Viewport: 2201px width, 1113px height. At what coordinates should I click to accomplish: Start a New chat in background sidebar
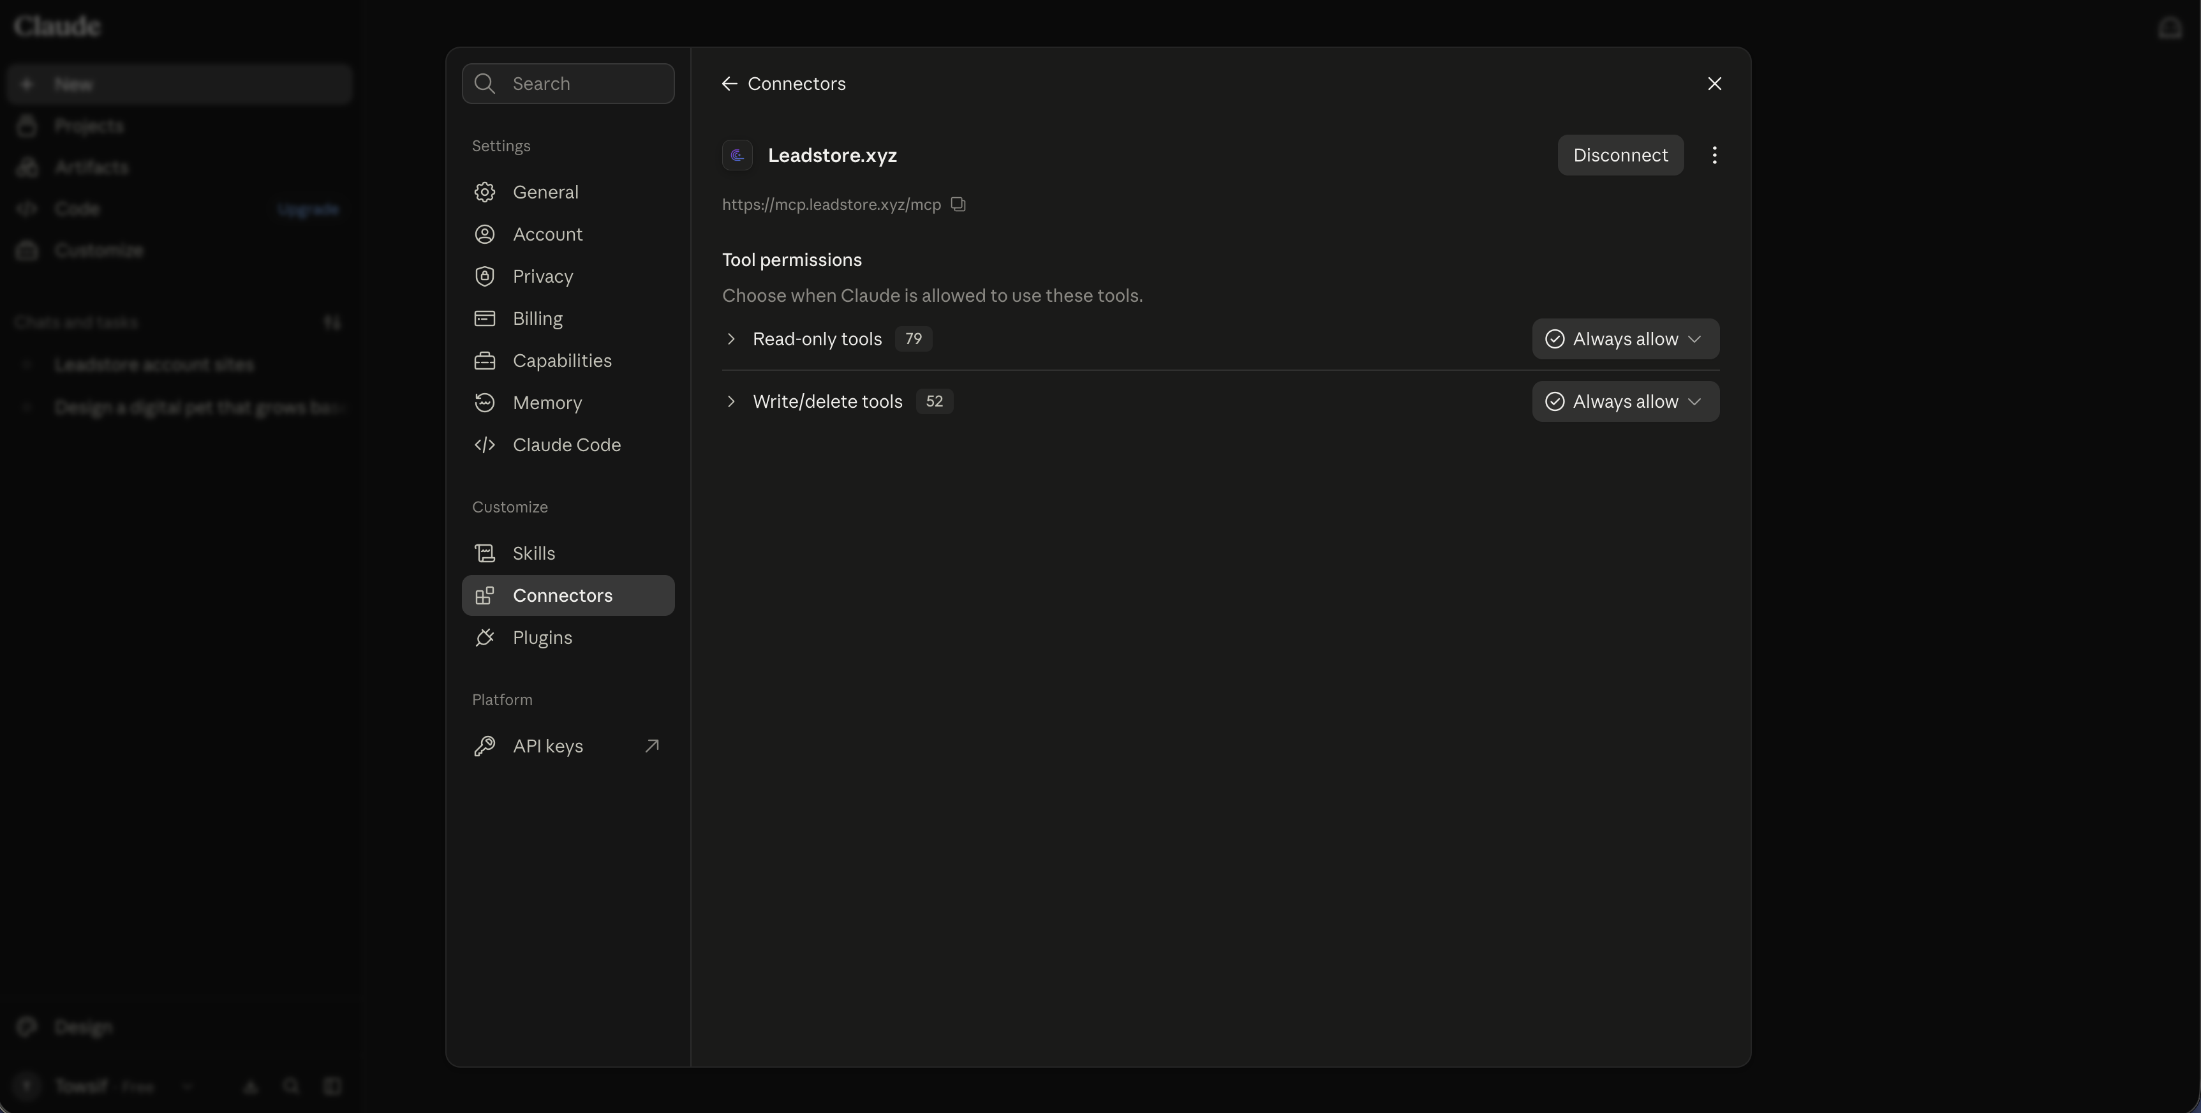click(x=179, y=85)
